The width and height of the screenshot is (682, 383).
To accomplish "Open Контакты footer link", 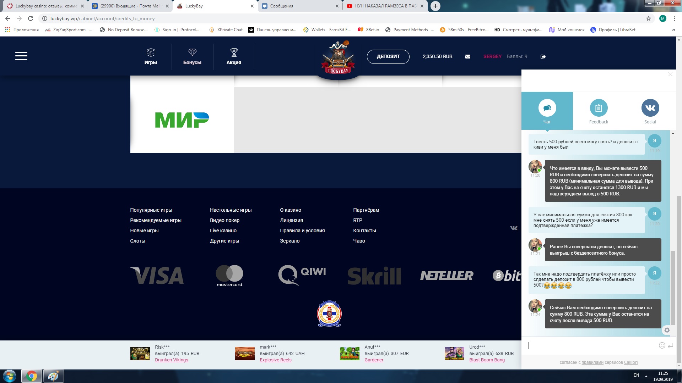I will [364, 231].
